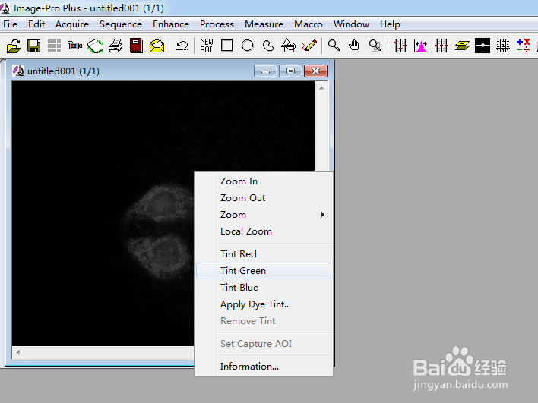This screenshot has height=403, width=538.
Task: Open image operations plus-minus icon
Action: 524,46
